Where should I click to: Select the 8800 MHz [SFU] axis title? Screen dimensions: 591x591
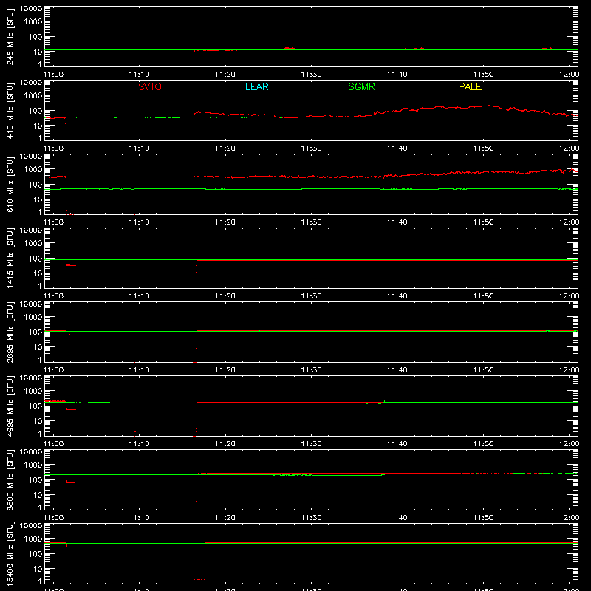[x=10, y=479]
